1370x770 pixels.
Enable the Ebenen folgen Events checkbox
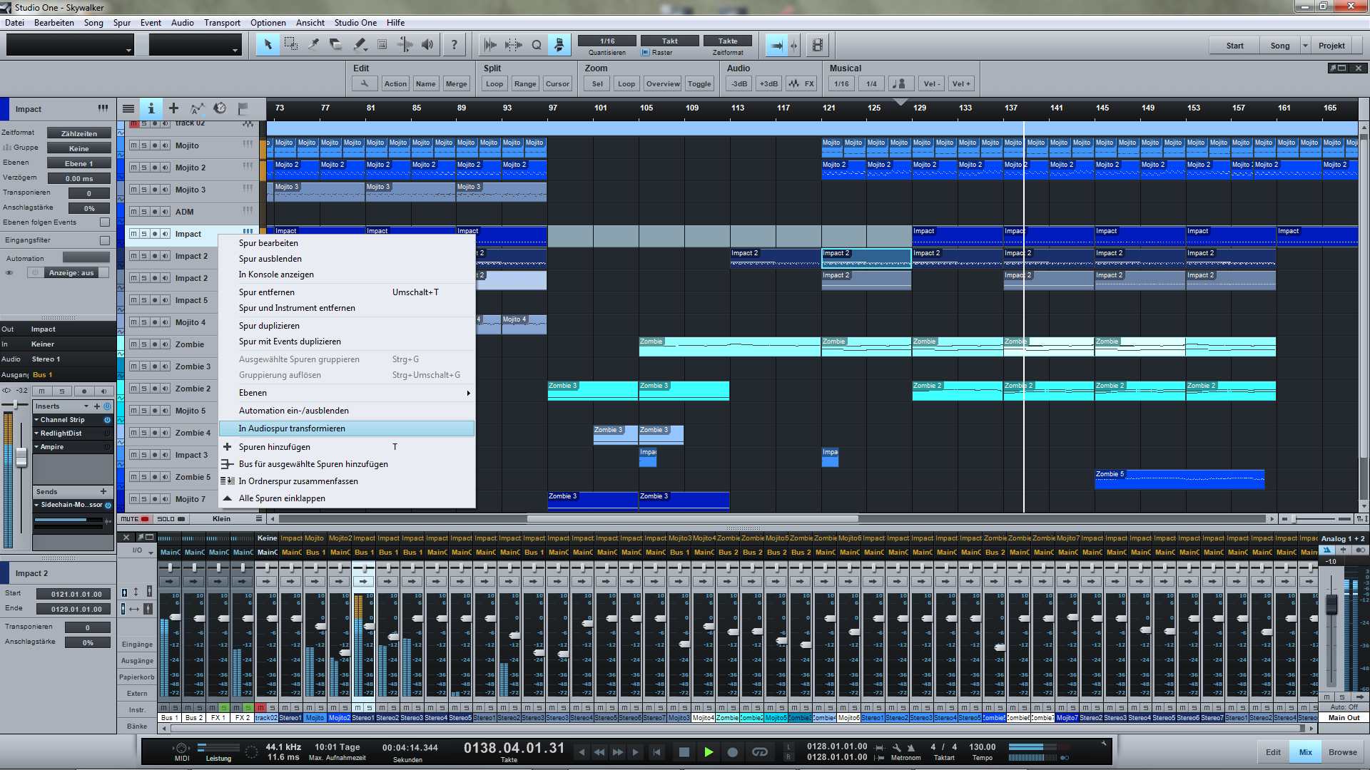pyautogui.click(x=105, y=222)
